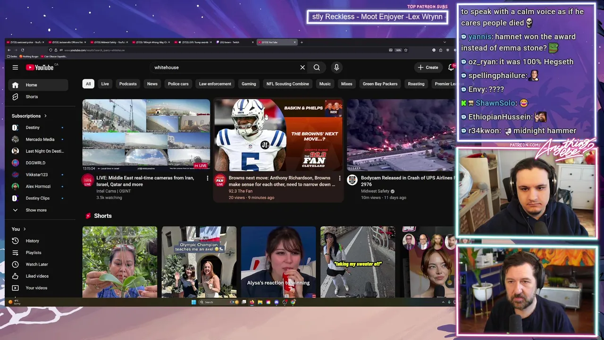This screenshot has width=604, height=340.
Task: Open the Olympic Champion axel Short
Action: coord(199,262)
